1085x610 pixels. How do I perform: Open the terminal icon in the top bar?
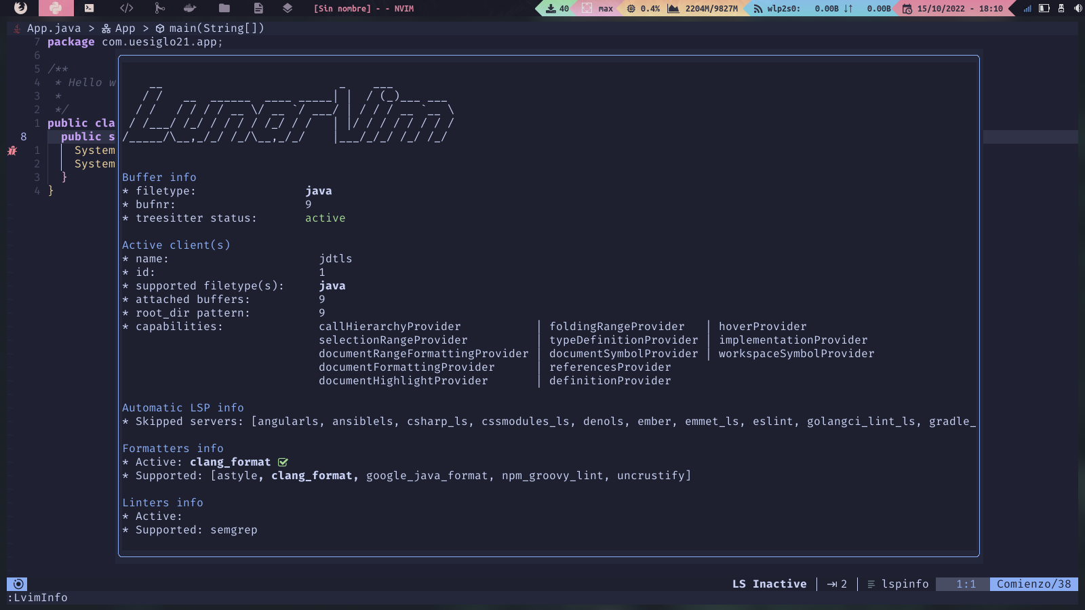(89, 8)
